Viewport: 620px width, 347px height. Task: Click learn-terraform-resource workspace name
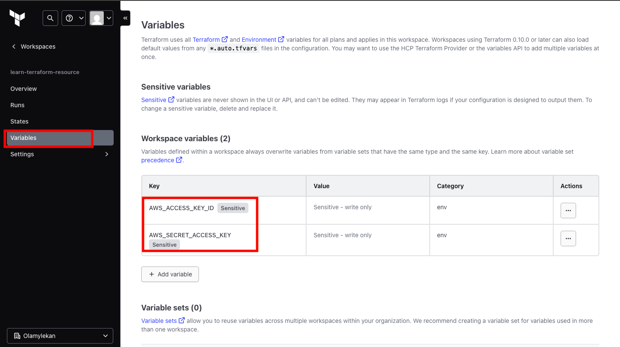coord(45,72)
